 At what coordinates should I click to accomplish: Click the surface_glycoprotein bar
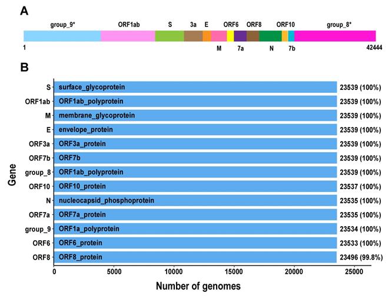[195, 88]
